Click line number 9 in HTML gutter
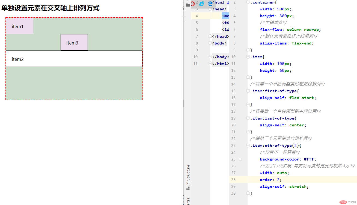The image size is (357, 205). [x=197, y=50]
